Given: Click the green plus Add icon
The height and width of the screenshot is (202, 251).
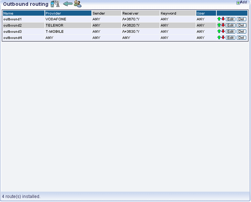Looking at the screenshot, I should coord(238,3).
